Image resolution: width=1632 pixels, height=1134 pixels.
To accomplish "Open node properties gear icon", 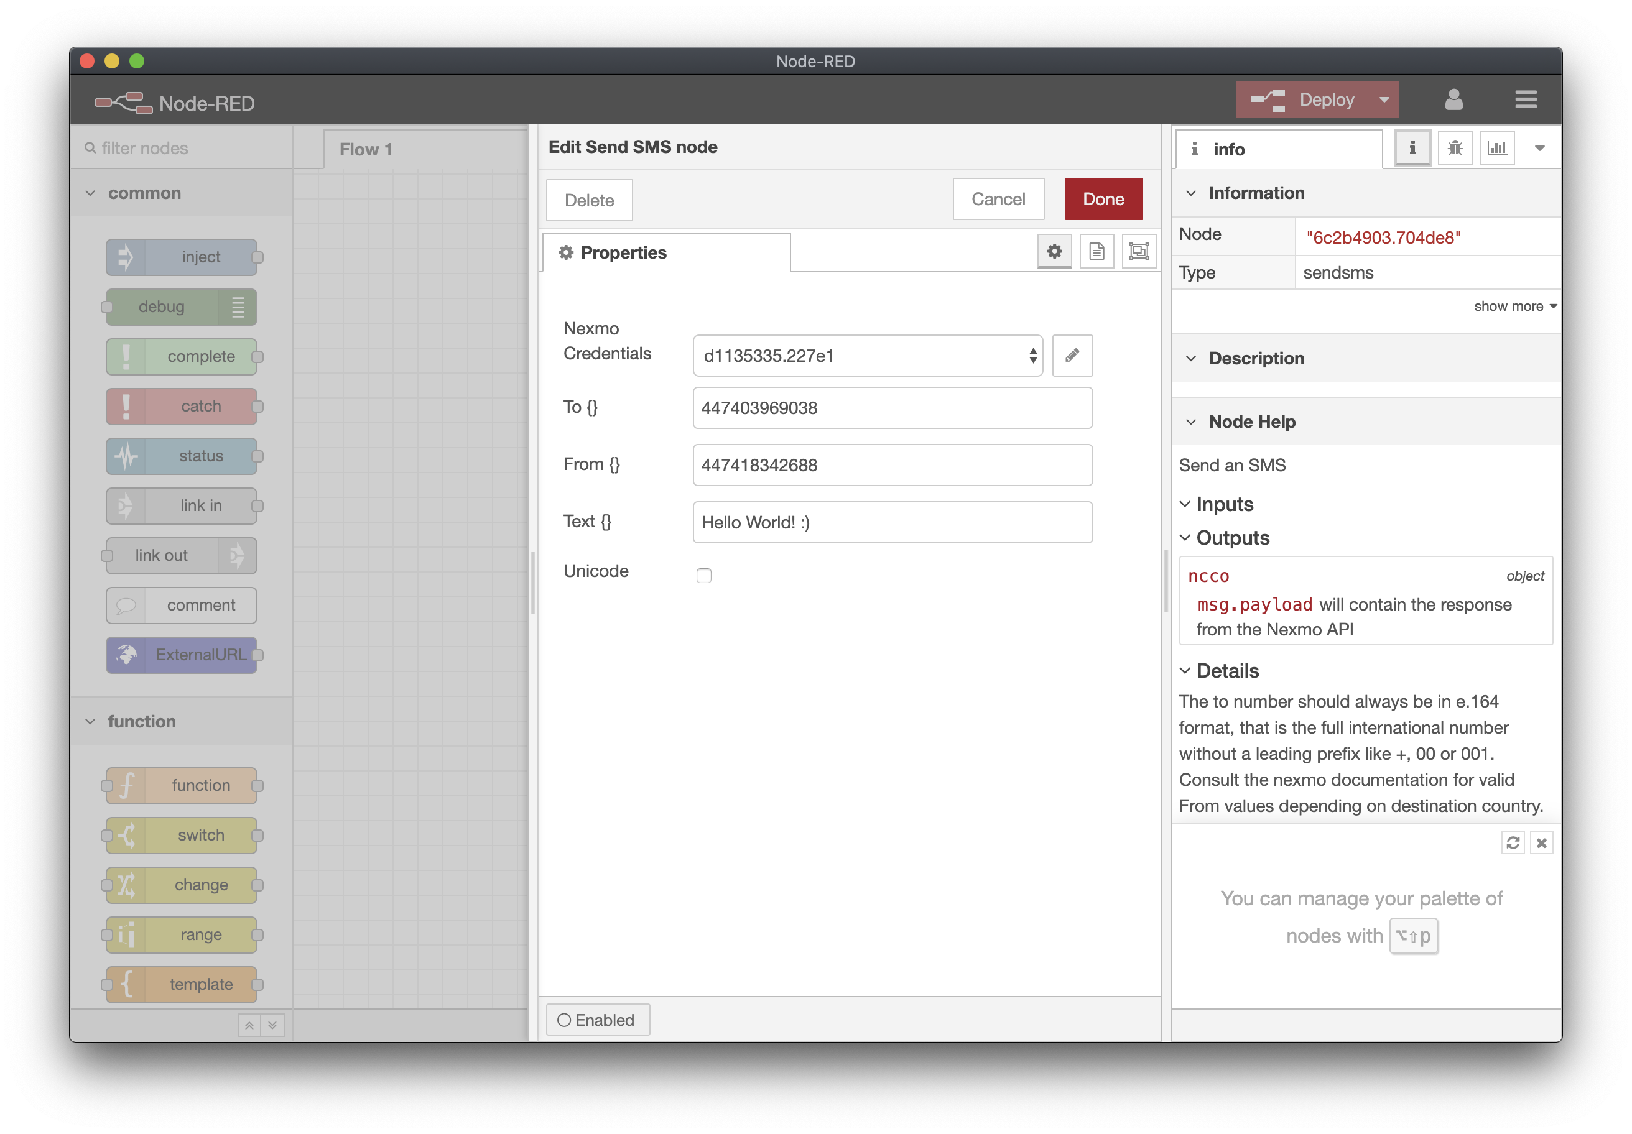I will point(1054,252).
